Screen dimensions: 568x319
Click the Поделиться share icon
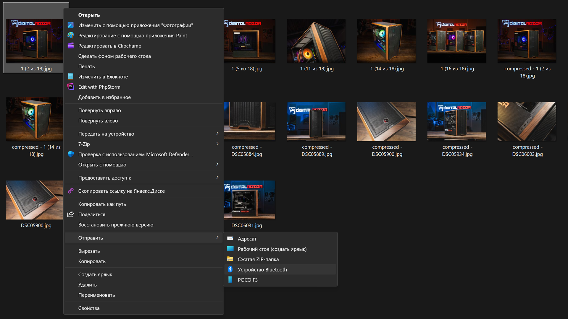pos(71,214)
